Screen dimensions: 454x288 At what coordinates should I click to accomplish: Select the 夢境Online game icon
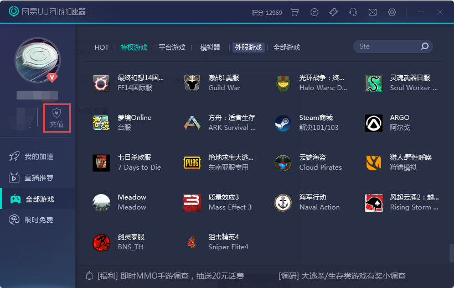click(101, 123)
